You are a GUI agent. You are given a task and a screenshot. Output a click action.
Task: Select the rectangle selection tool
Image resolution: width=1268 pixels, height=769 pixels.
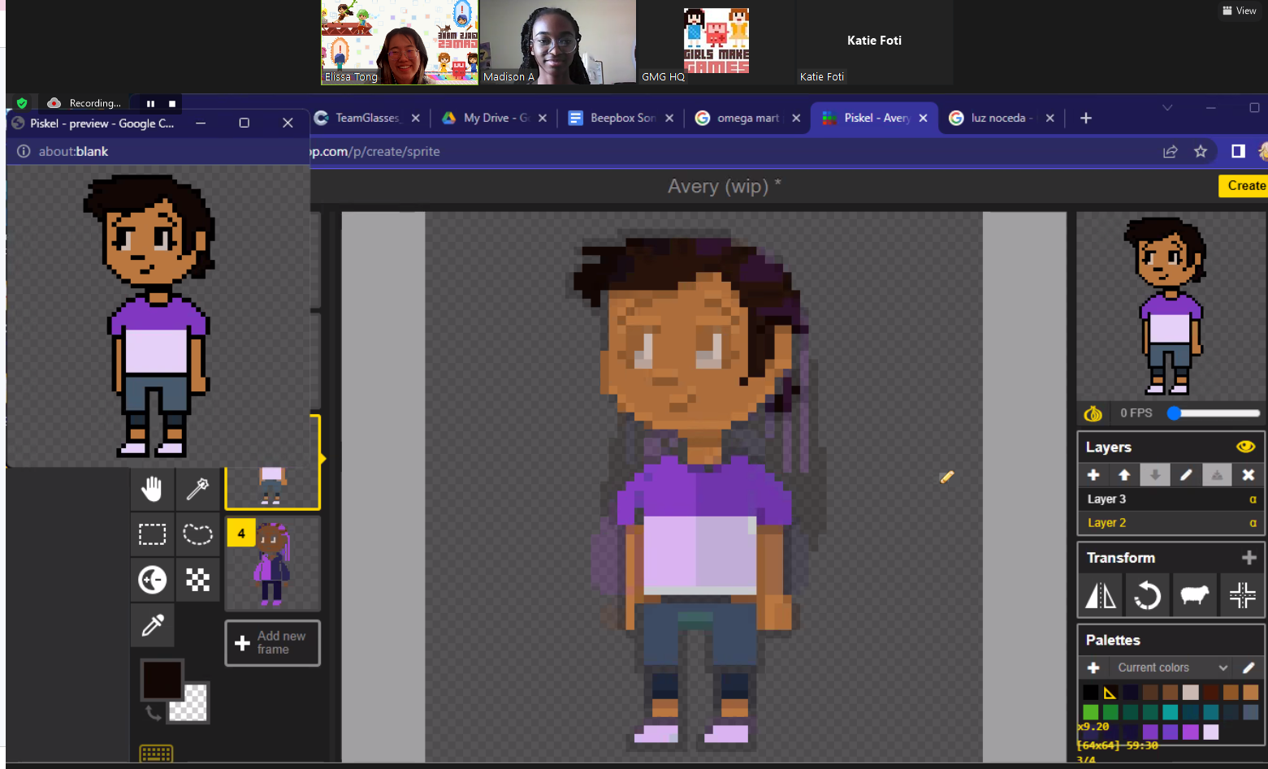click(152, 534)
